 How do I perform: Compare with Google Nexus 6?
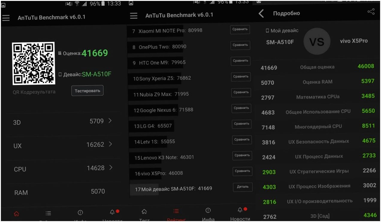[x=242, y=108]
